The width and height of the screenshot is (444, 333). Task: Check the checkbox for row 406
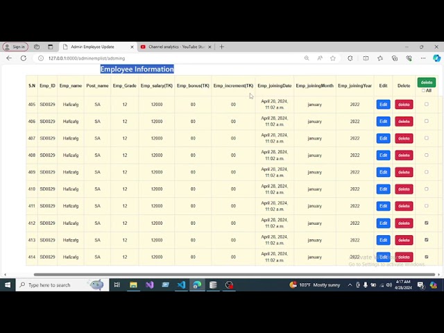[427, 121]
